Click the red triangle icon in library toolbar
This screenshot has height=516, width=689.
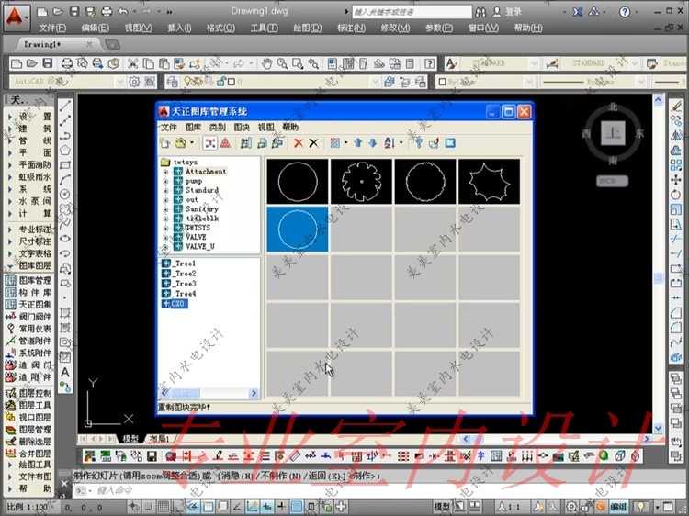(x=225, y=142)
